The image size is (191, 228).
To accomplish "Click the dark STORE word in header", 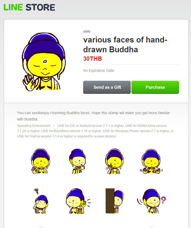I will pyautogui.click(x=41, y=8).
